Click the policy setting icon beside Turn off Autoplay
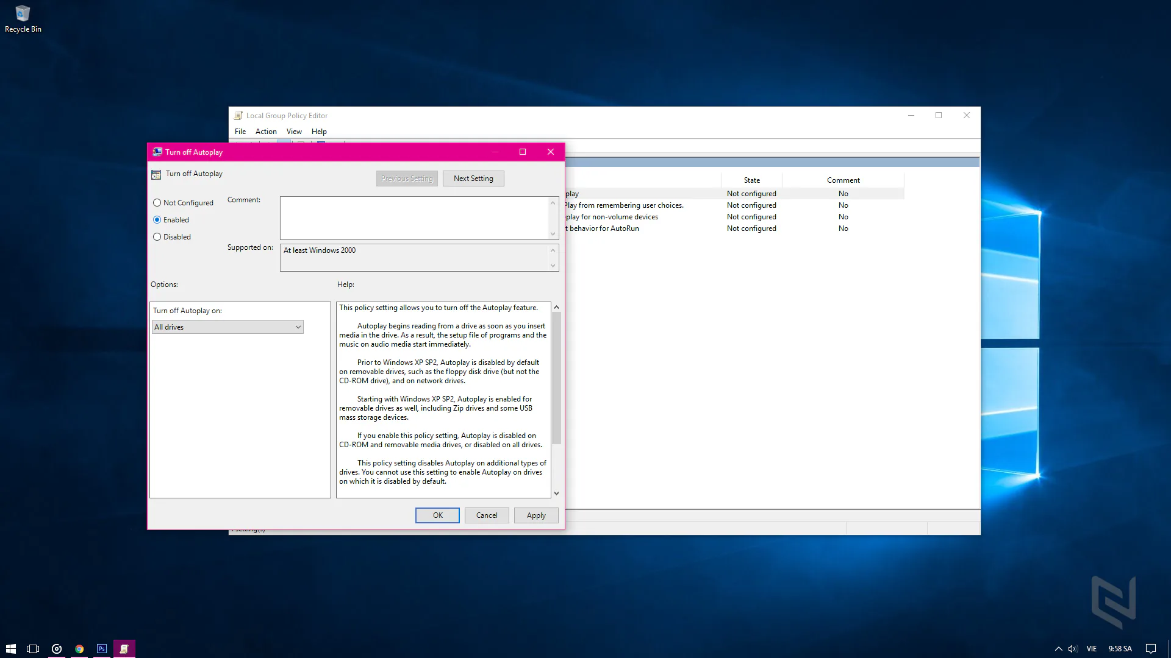Viewport: 1171px width, 658px height. coord(156,175)
